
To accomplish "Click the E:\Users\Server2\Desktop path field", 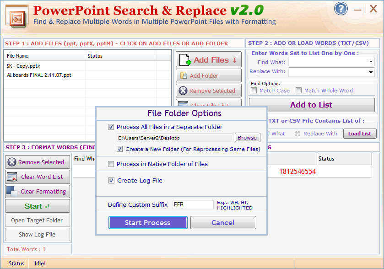I will point(175,138).
